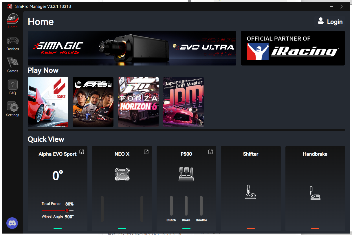Click the P500 pedals icon
Screen dimensions: 352x235
[x=186, y=174]
